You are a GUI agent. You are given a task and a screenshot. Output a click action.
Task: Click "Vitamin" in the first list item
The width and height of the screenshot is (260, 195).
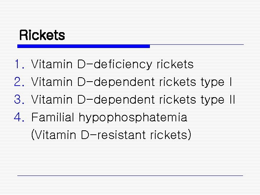52,65
